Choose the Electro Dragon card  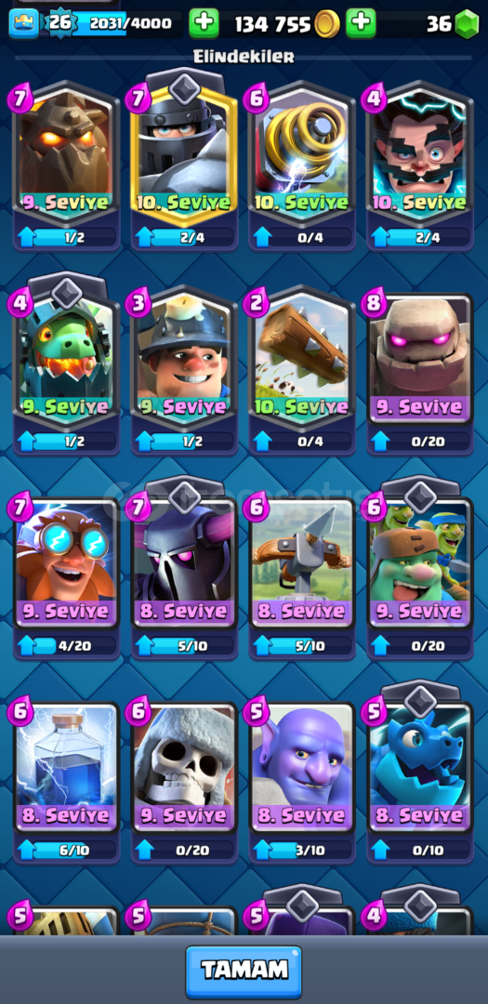[x=420, y=773]
